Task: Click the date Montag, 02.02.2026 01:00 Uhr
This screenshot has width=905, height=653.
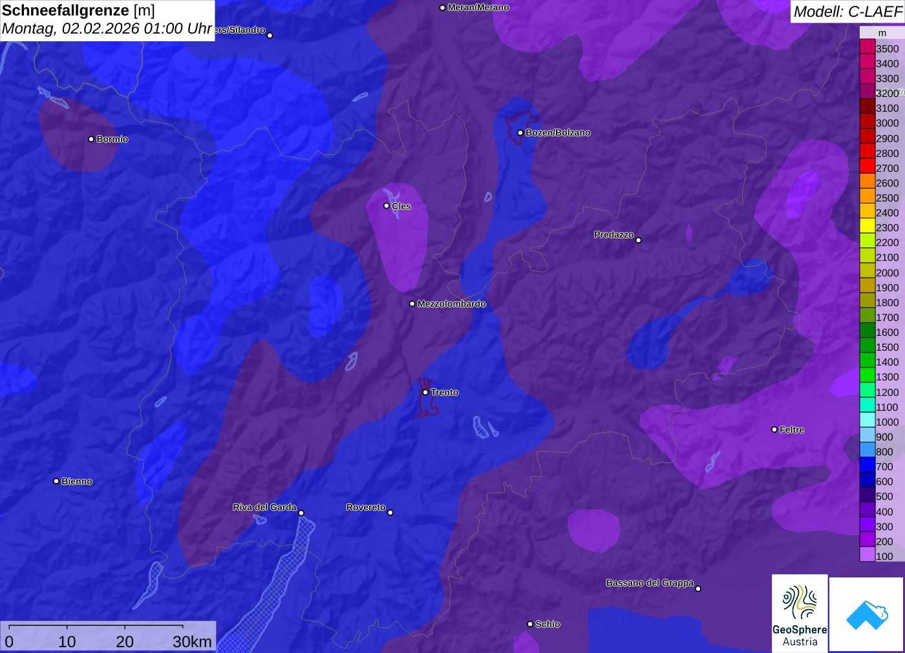Action: point(107,29)
